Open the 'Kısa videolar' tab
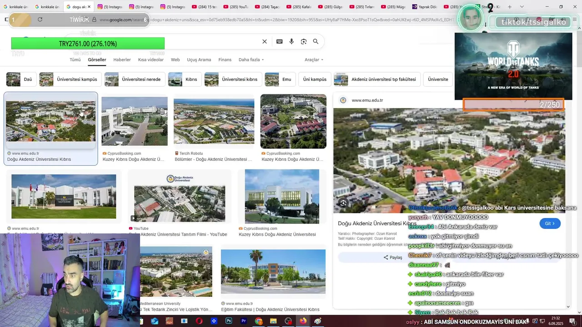582x327 pixels. coord(151,60)
